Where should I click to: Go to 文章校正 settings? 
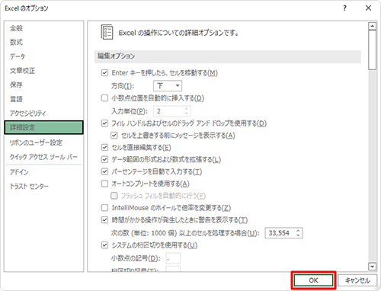22,71
